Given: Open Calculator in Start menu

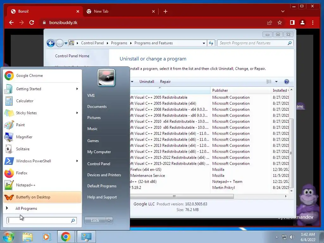Looking at the screenshot, I should 42,101.
